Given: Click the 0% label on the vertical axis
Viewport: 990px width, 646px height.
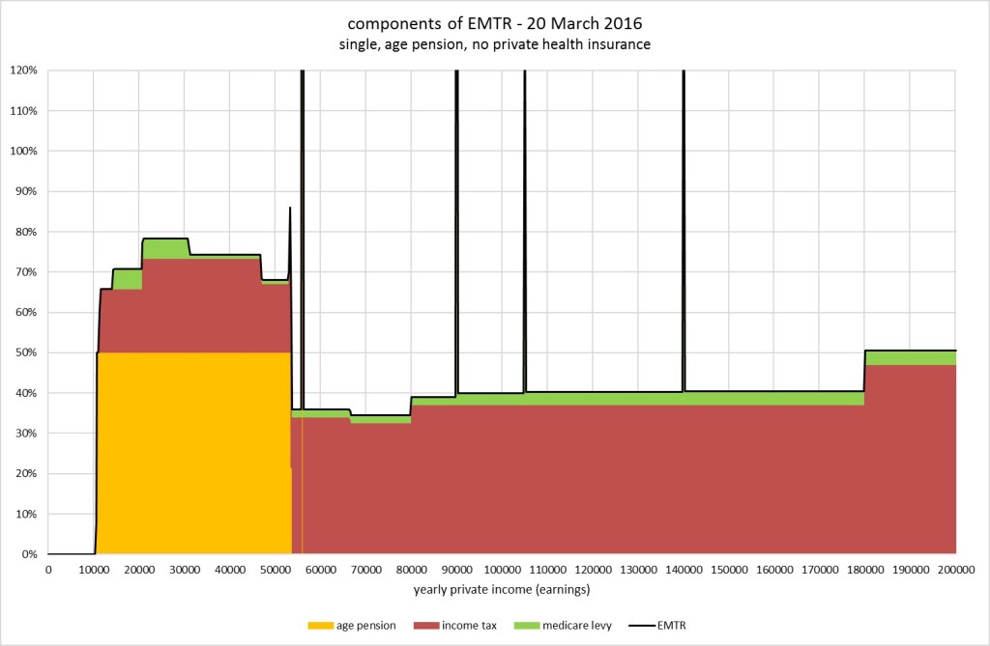Looking at the screenshot, I should pos(30,554).
